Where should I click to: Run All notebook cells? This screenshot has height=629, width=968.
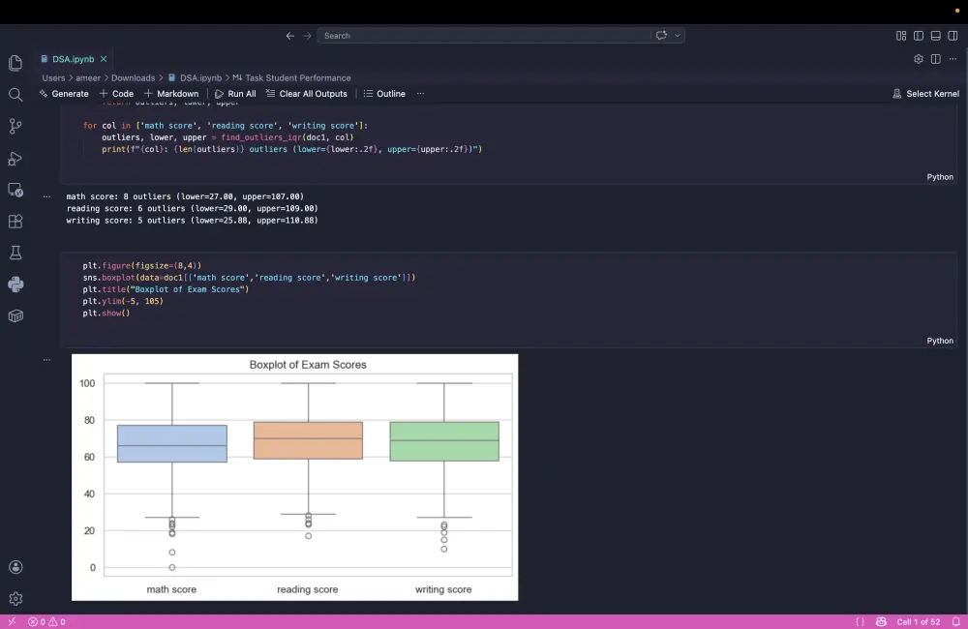235,94
